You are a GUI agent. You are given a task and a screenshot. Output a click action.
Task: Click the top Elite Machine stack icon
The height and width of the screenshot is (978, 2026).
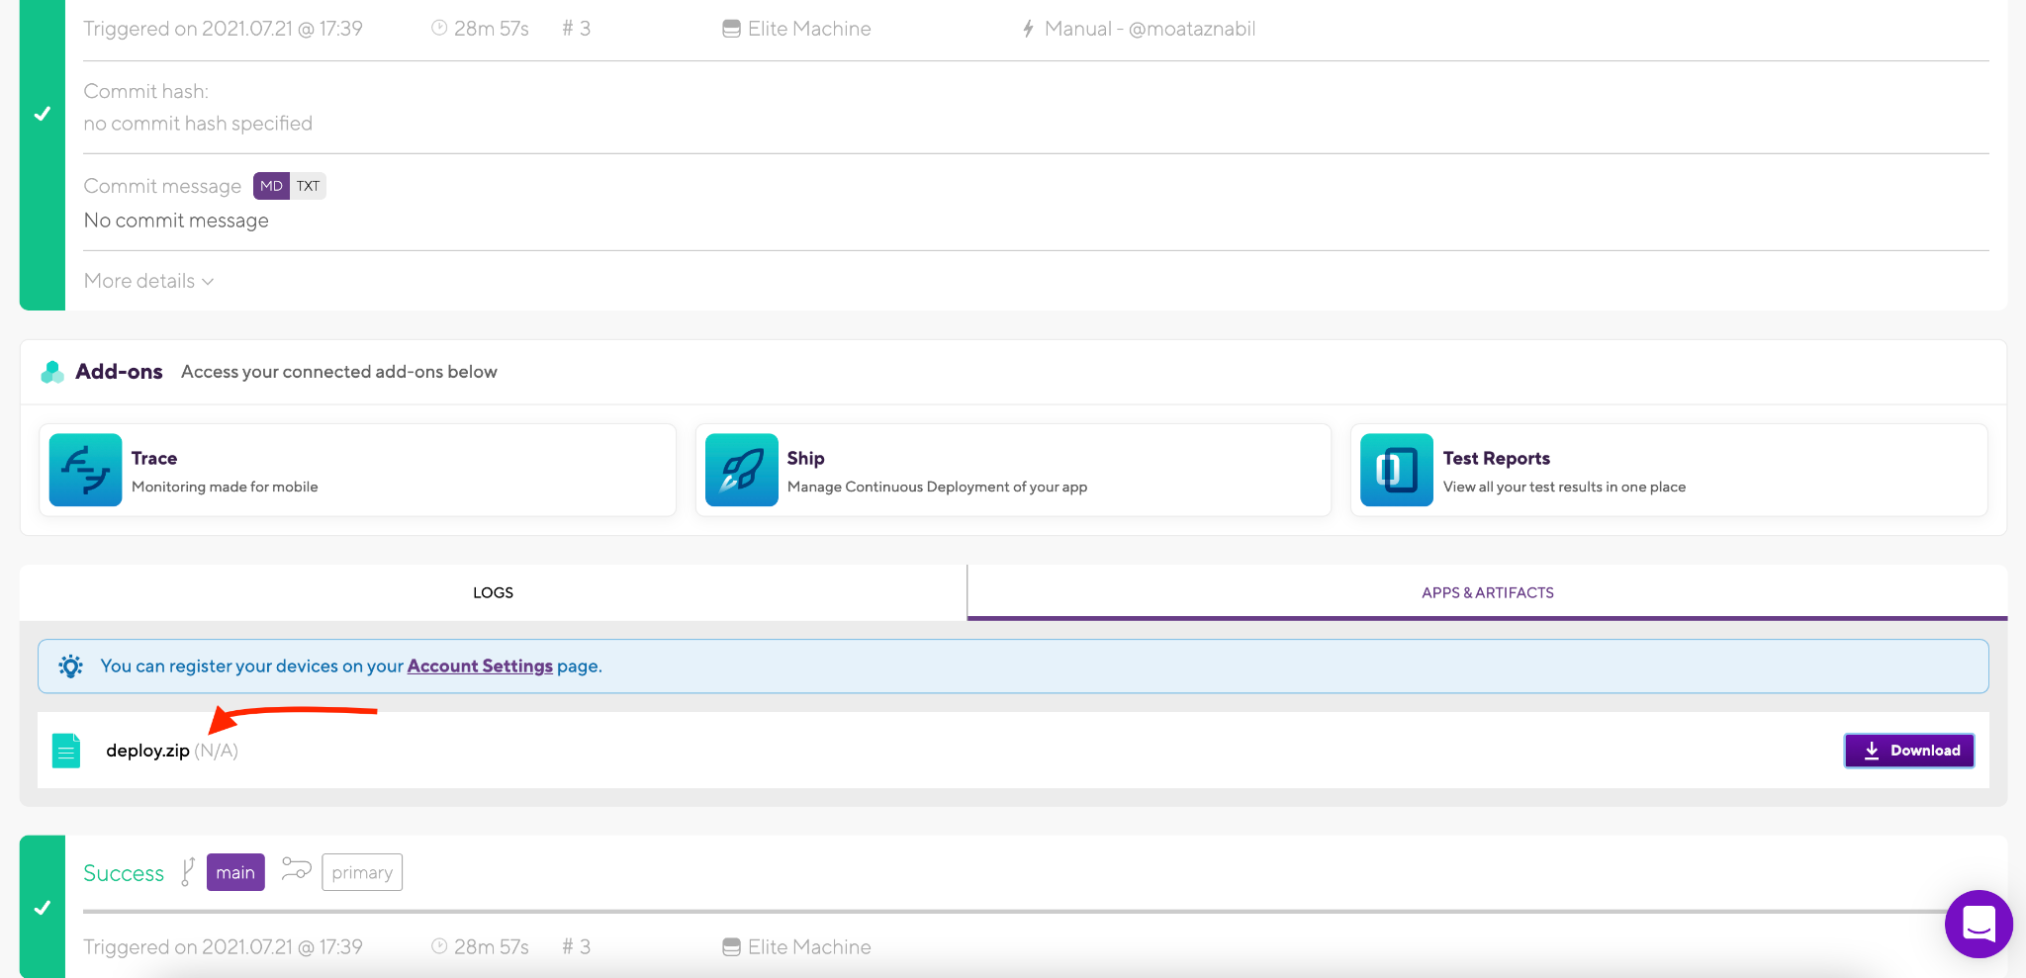tap(731, 29)
